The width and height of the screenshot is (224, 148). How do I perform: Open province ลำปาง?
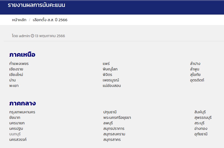pyautogui.click(x=195, y=64)
